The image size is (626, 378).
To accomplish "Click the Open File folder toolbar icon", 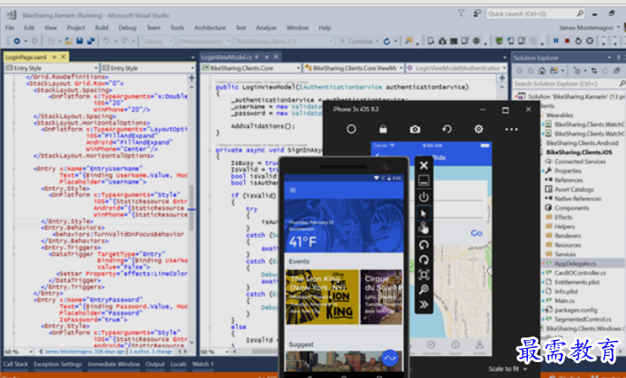I will coord(68,42).
